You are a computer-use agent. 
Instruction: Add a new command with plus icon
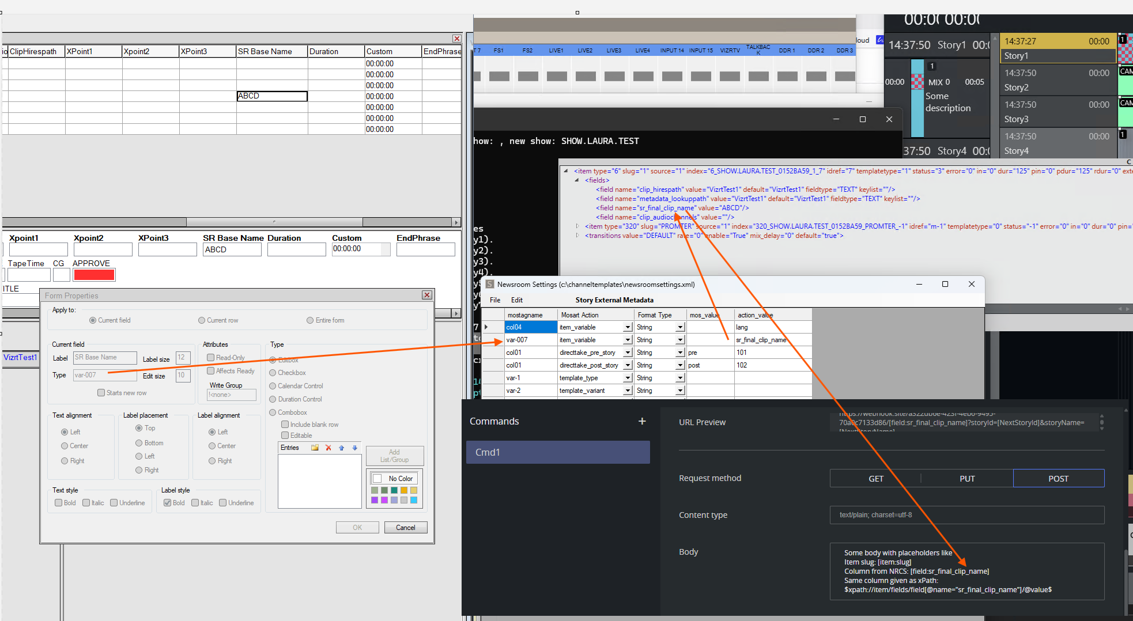642,421
